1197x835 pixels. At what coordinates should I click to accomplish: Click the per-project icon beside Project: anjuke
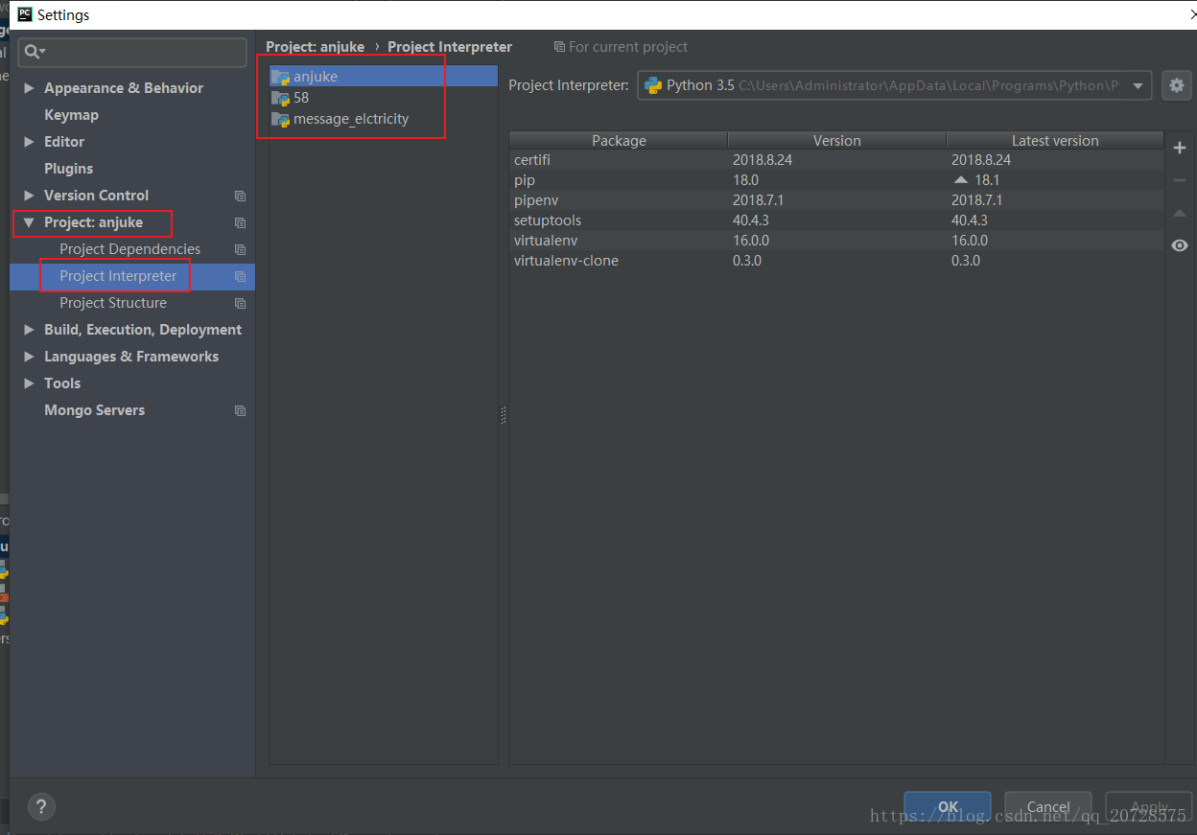(241, 222)
